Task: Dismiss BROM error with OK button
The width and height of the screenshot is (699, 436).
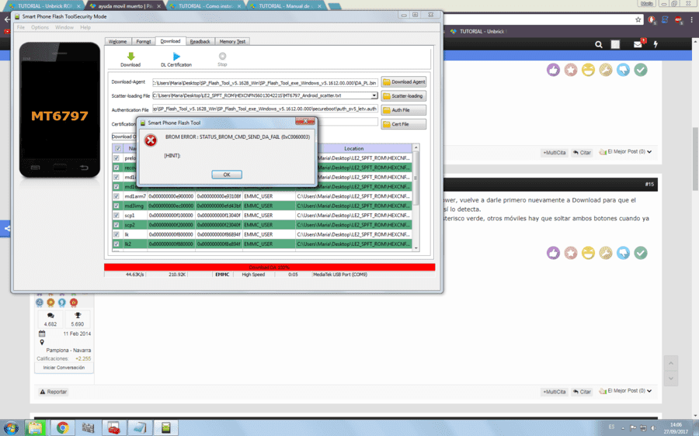Action: point(227,175)
